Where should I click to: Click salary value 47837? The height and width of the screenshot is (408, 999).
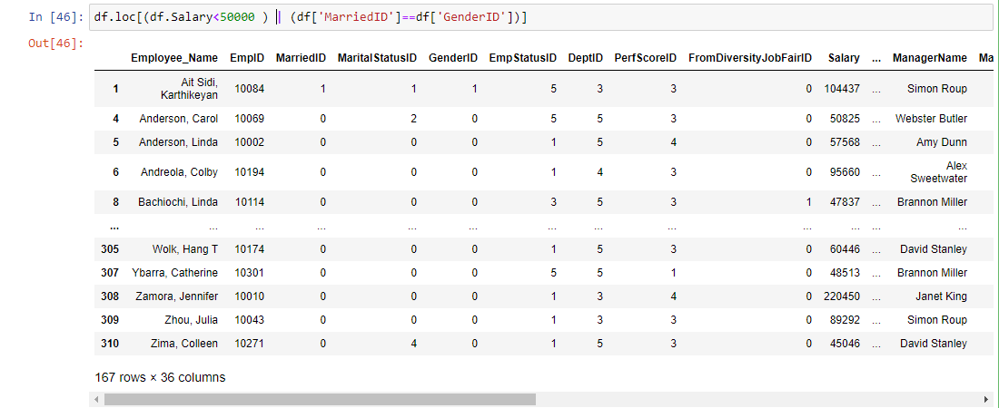845,202
